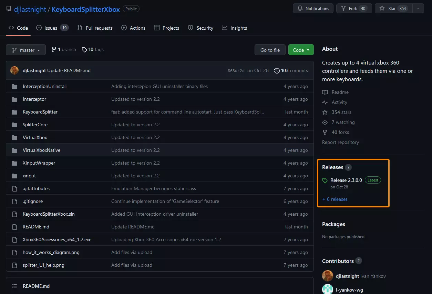The width and height of the screenshot is (432, 294).
Task: Open the 40 forks link
Action: tap(336, 132)
